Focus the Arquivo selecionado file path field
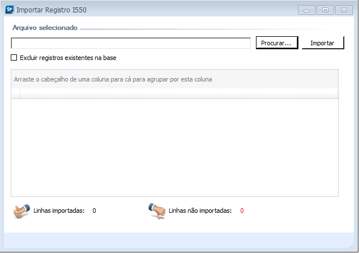 click(131, 43)
